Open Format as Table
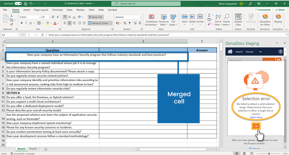The image size is (289, 155). (x=164, y=20)
